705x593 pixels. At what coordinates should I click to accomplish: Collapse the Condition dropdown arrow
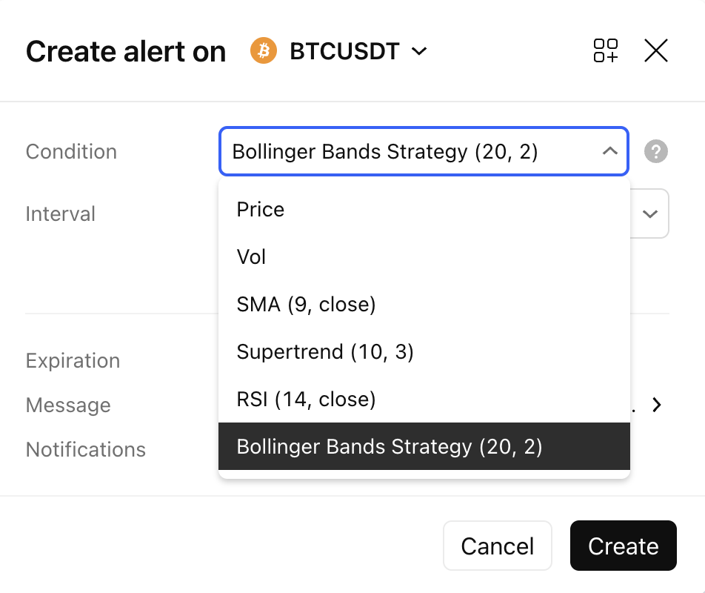point(609,151)
